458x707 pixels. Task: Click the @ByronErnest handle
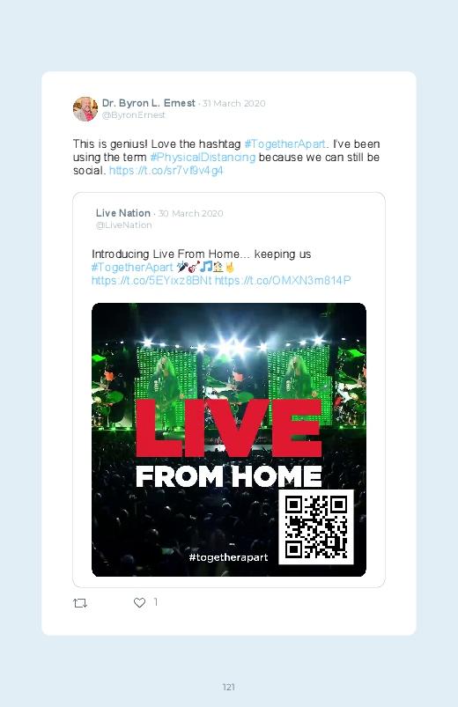coord(134,115)
